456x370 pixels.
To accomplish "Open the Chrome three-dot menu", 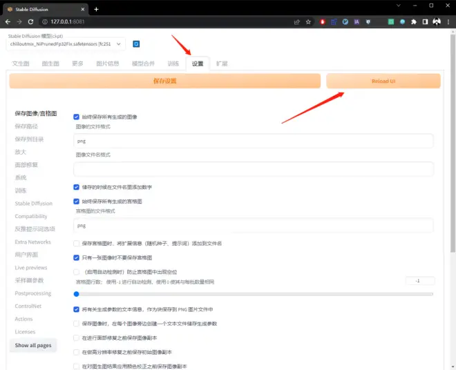I will pos(448,21).
